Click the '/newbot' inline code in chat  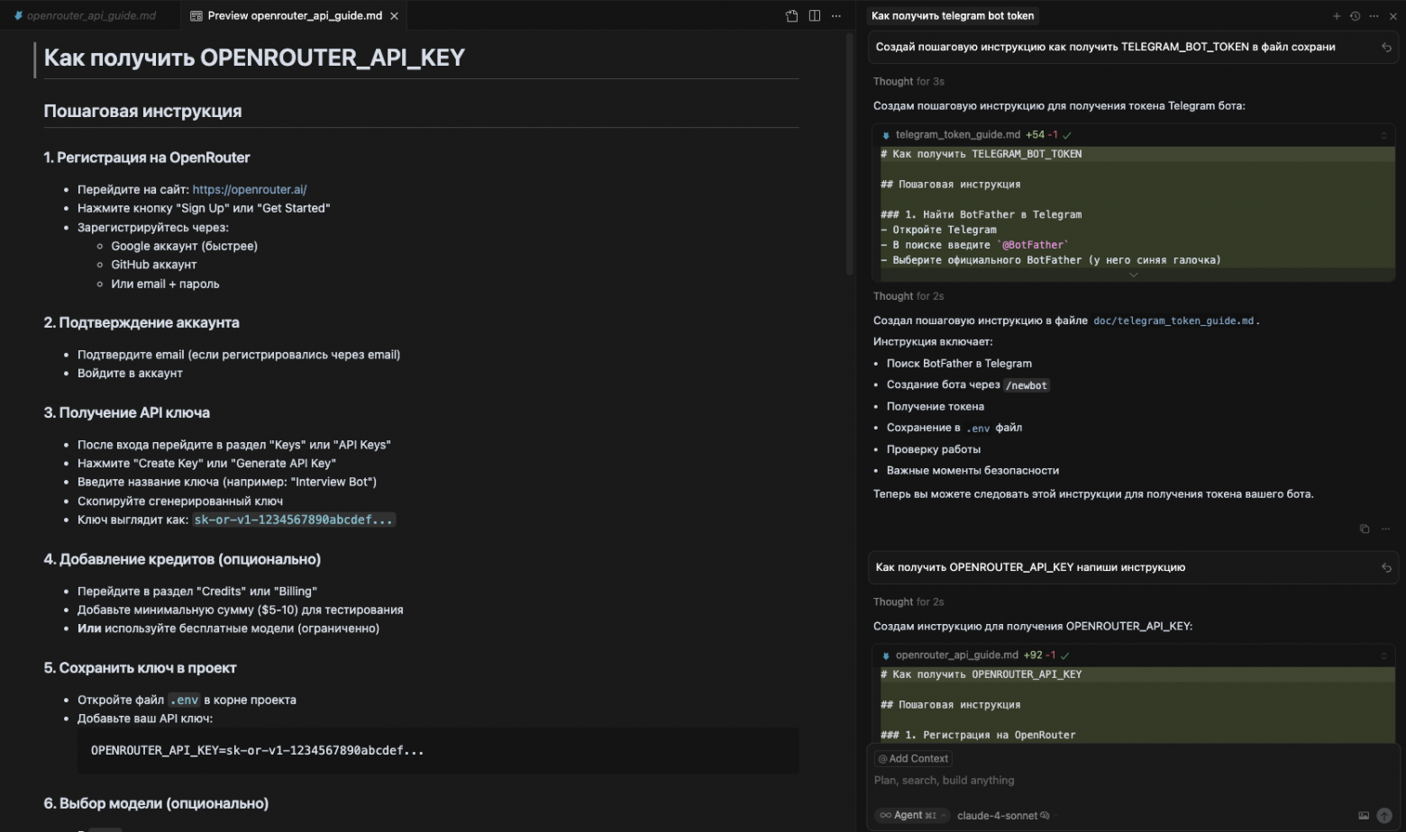click(x=1027, y=385)
